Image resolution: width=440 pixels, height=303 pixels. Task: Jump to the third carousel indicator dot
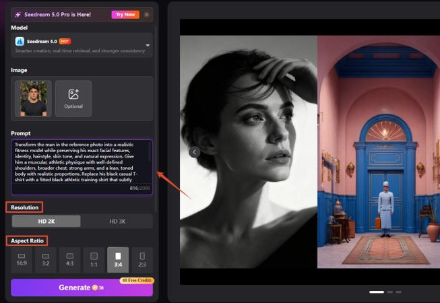(x=398, y=292)
